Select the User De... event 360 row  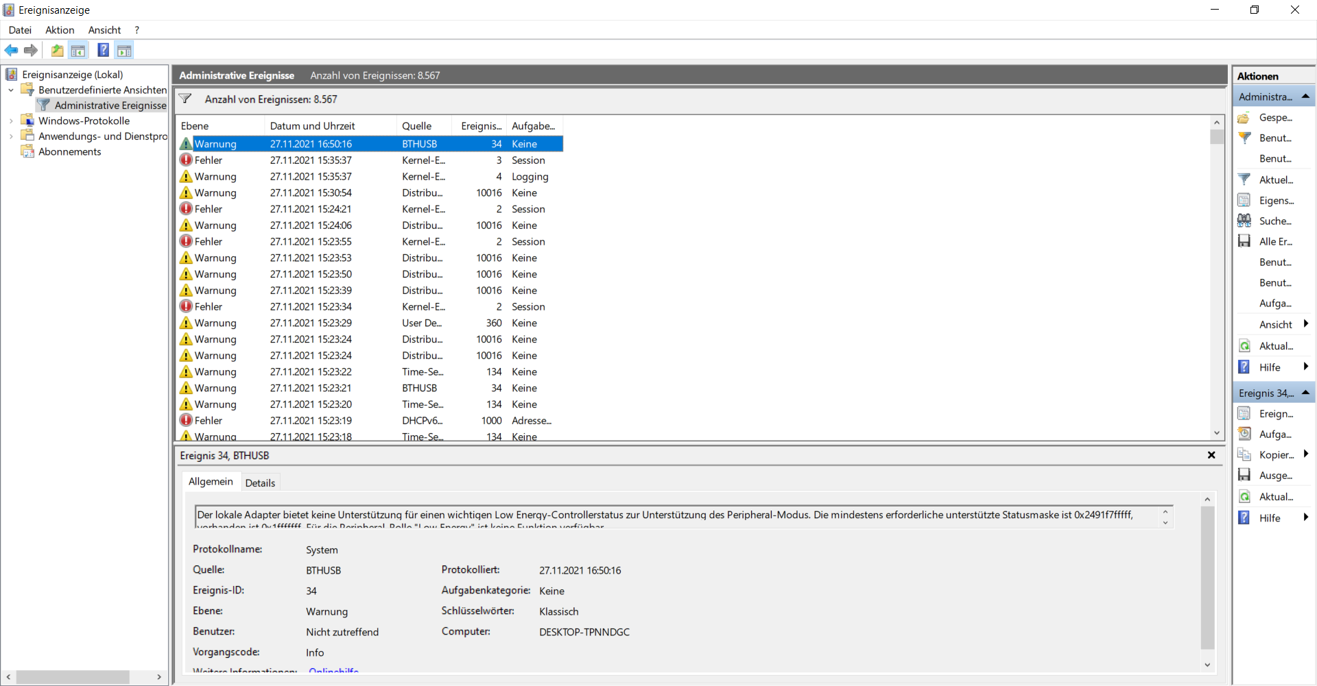click(x=370, y=323)
